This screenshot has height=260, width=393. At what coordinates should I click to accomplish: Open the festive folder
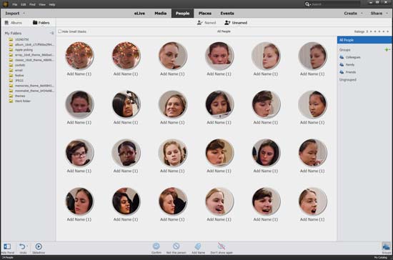[x=19, y=76]
